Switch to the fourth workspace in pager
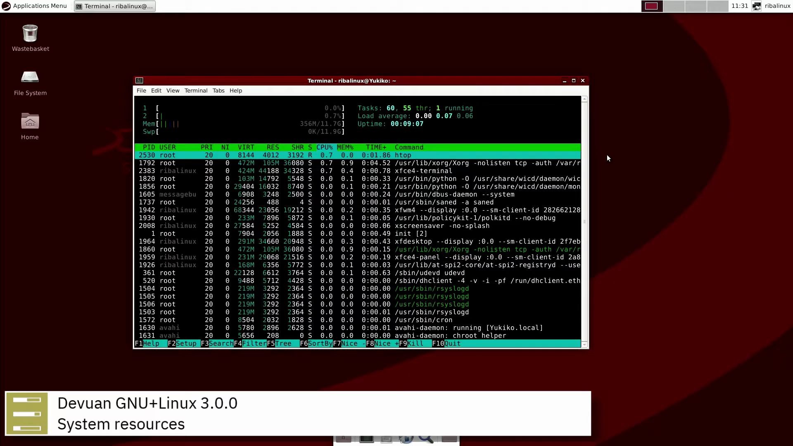This screenshot has height=446, width=793. click(x=717, y=6)
